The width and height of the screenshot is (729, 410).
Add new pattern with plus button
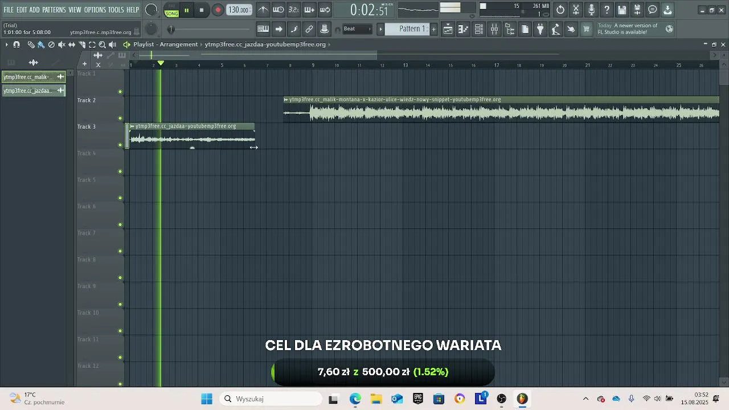coord(434,29)
